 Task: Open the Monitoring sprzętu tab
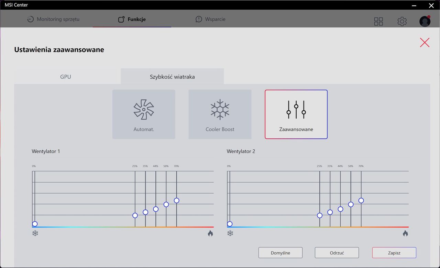[53, 19]
